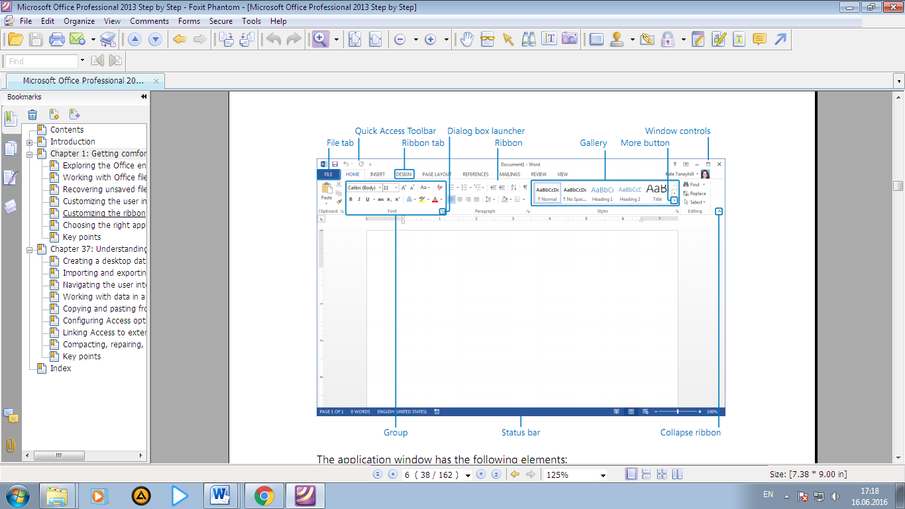This screenshot has width=905, height=509.
Task: Go to previous view yellow arrow in top toolbar
Action: click(x=179, y=39)
